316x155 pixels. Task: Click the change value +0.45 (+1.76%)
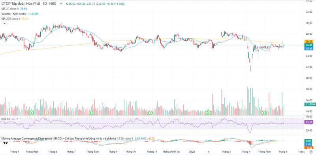pos(116,4)
